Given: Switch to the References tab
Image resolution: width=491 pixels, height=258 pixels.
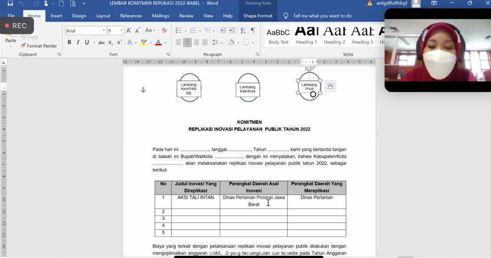Looking at the screenshot, I should (131, 16).
